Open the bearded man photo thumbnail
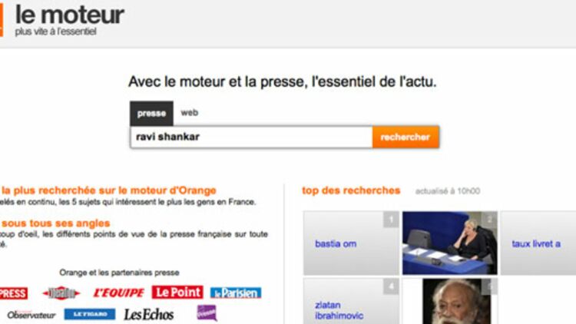This screenshot has height=324, width=576. click(x=457, y=301)
